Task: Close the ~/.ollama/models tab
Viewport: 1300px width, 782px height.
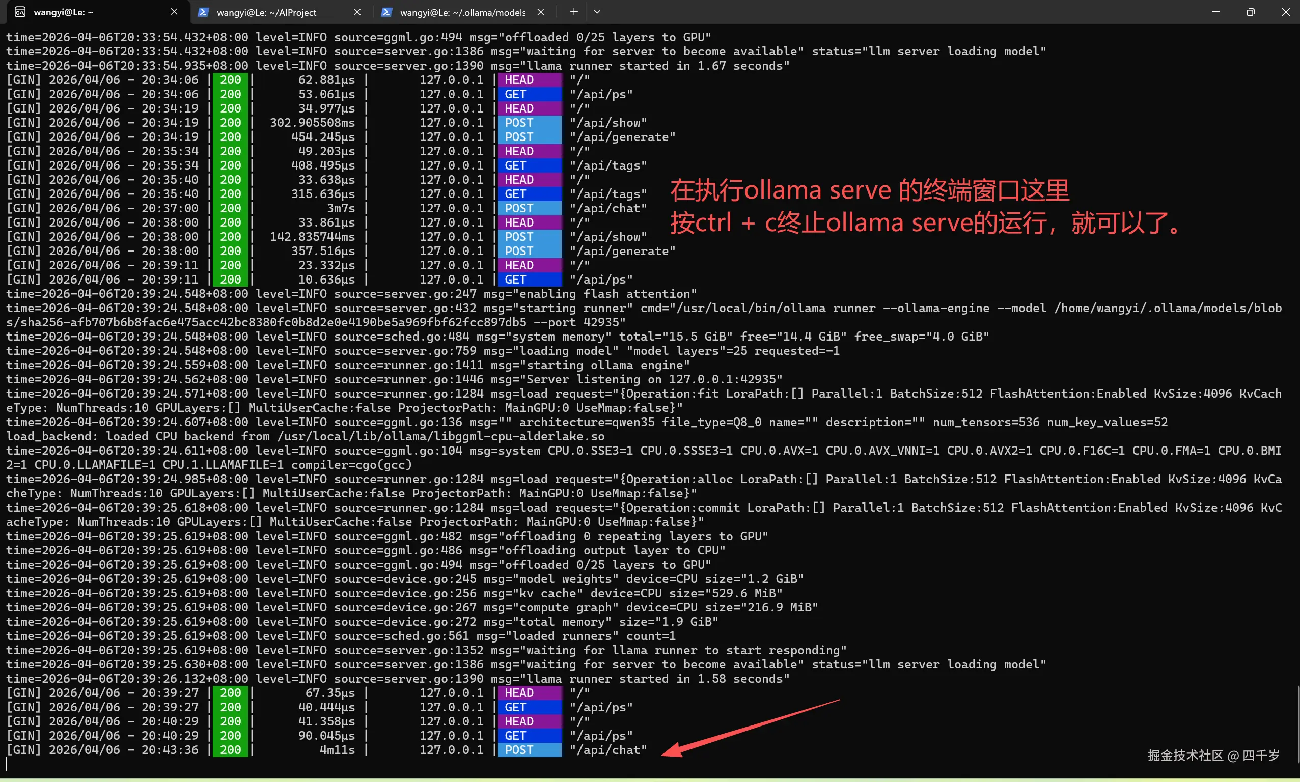Action: pos(541,12)
